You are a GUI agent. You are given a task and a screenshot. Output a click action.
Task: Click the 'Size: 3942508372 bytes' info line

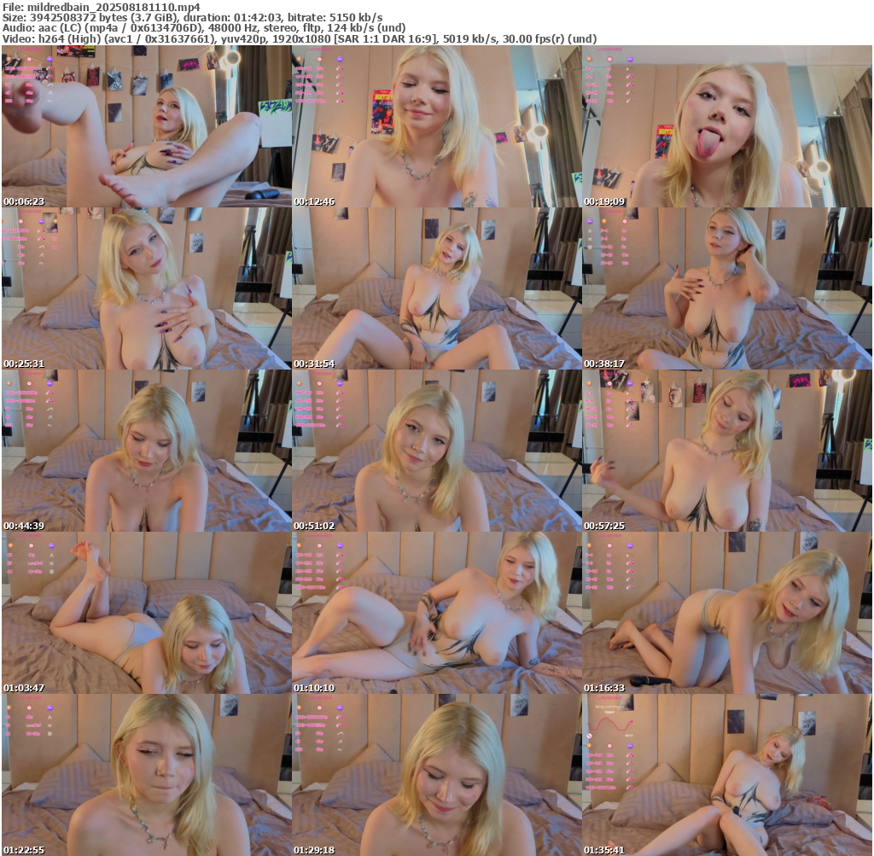[x=192, y=18]
